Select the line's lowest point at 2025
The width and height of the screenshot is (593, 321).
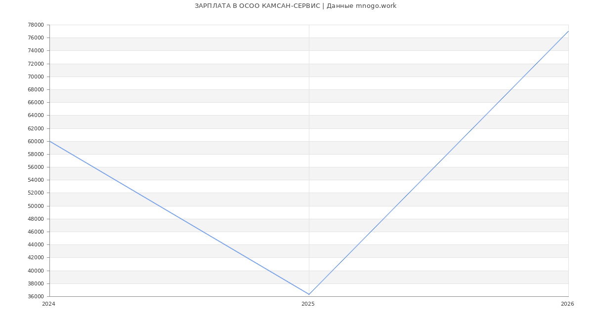[309, 294]
